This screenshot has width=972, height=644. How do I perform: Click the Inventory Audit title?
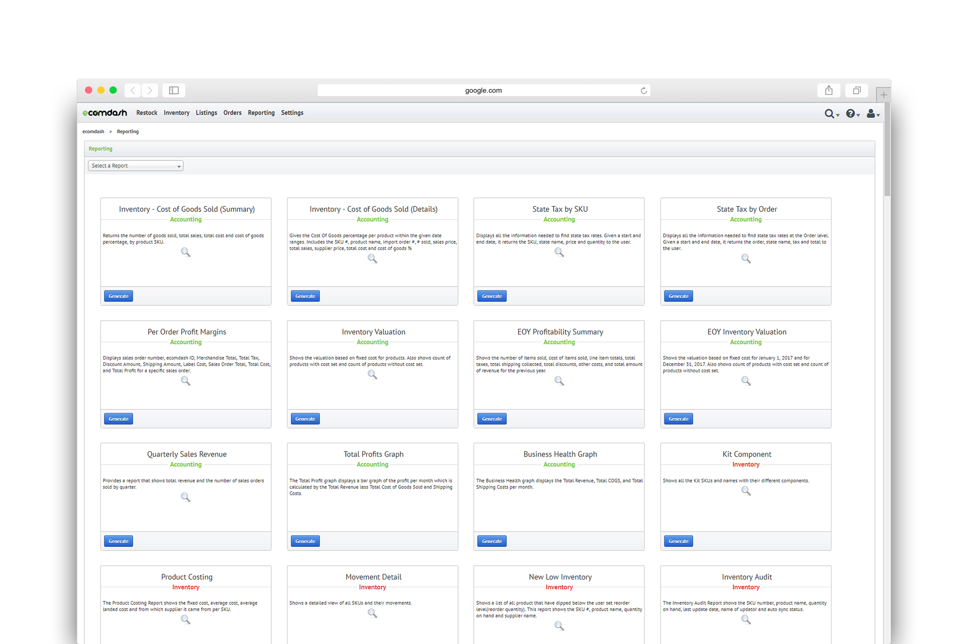pyautogui.click(x=746, y=577)
